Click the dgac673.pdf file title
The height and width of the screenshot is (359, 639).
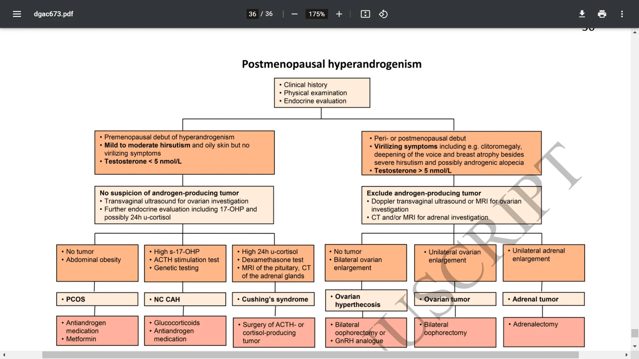[54, 14]
